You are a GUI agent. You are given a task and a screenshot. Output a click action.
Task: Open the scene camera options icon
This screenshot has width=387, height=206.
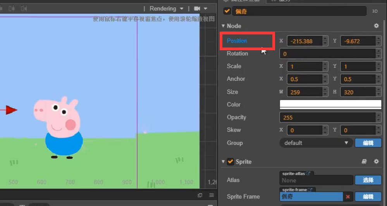[x=197, y=9]
